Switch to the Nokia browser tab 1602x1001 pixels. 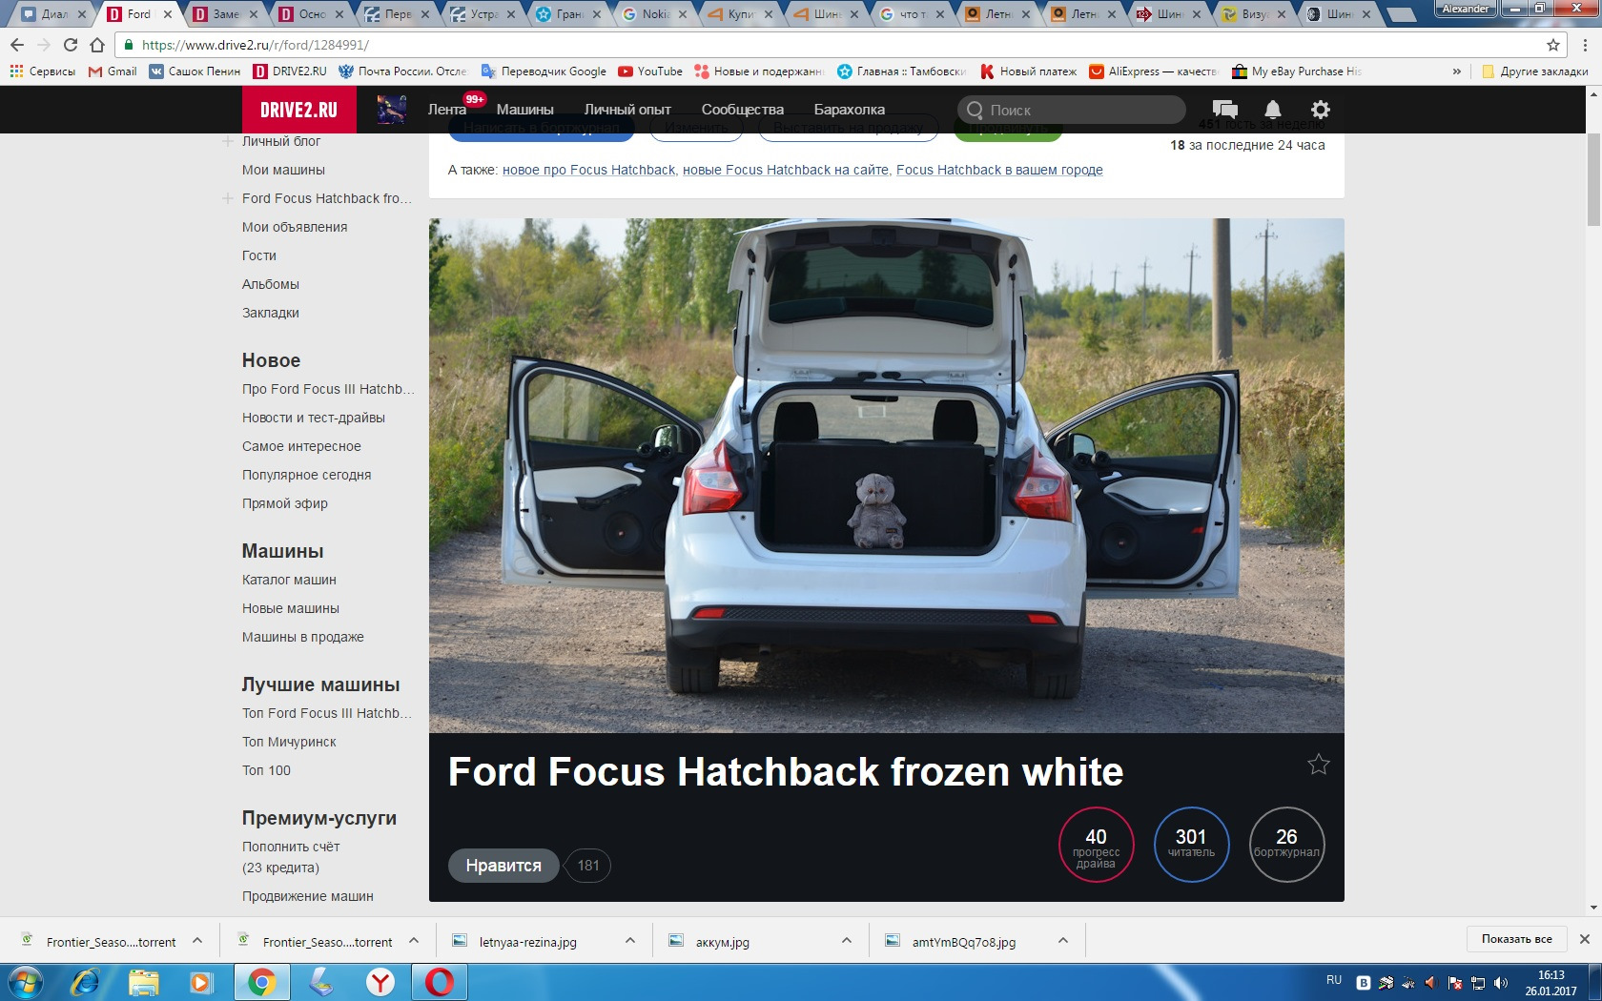point(653,14)
